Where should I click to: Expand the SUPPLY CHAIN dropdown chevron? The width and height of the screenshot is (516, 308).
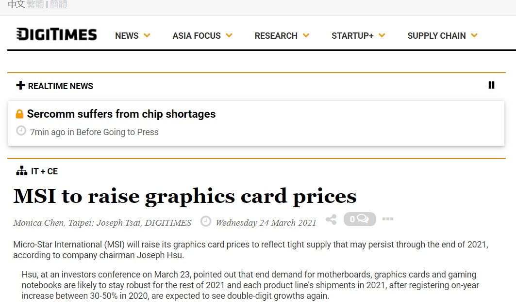pyautogui.click(x=474, y=35)
